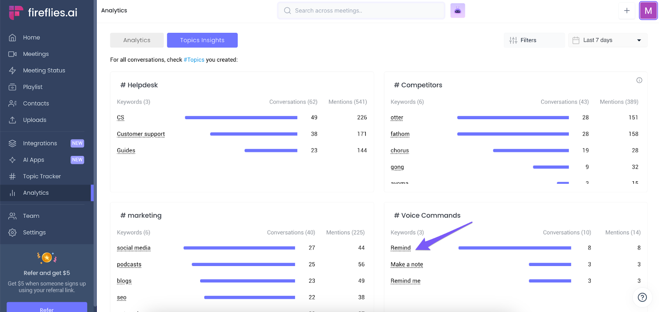The width and height of the screenshot is (659, 312).
Task: Switch to the Analytics tab
Action: 137,40
